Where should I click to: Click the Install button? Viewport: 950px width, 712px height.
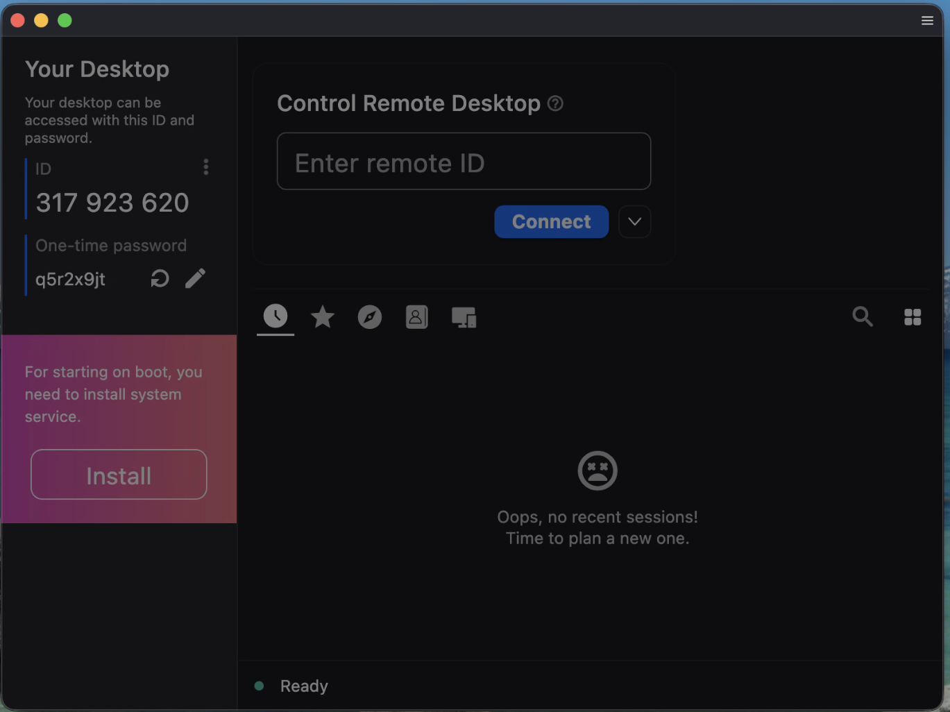coord(119,475)
